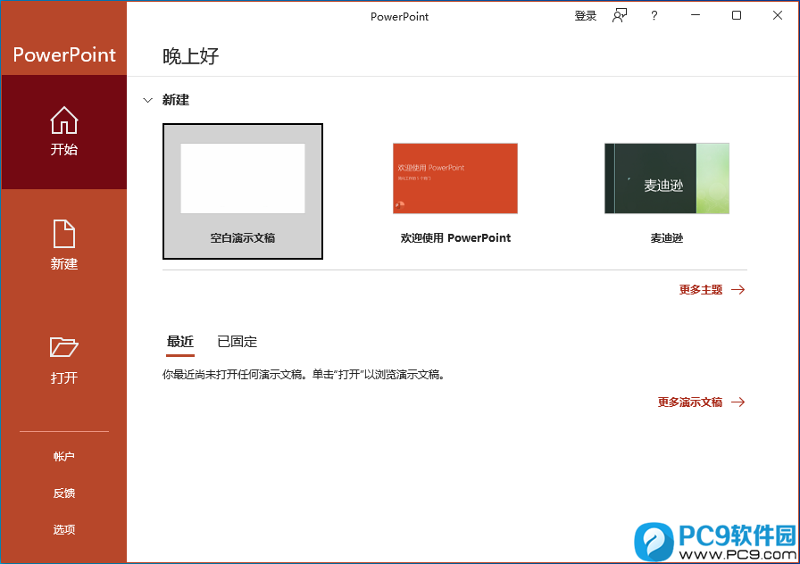Click the 登录 sign-in button
Screen dimensions: 800x564
point(585,16)
